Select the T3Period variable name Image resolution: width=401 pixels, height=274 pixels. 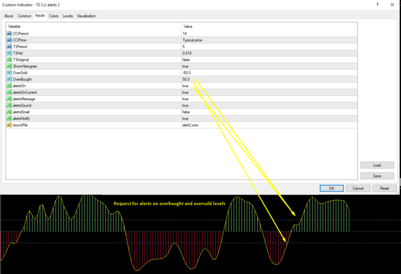(x=20, y=46)
